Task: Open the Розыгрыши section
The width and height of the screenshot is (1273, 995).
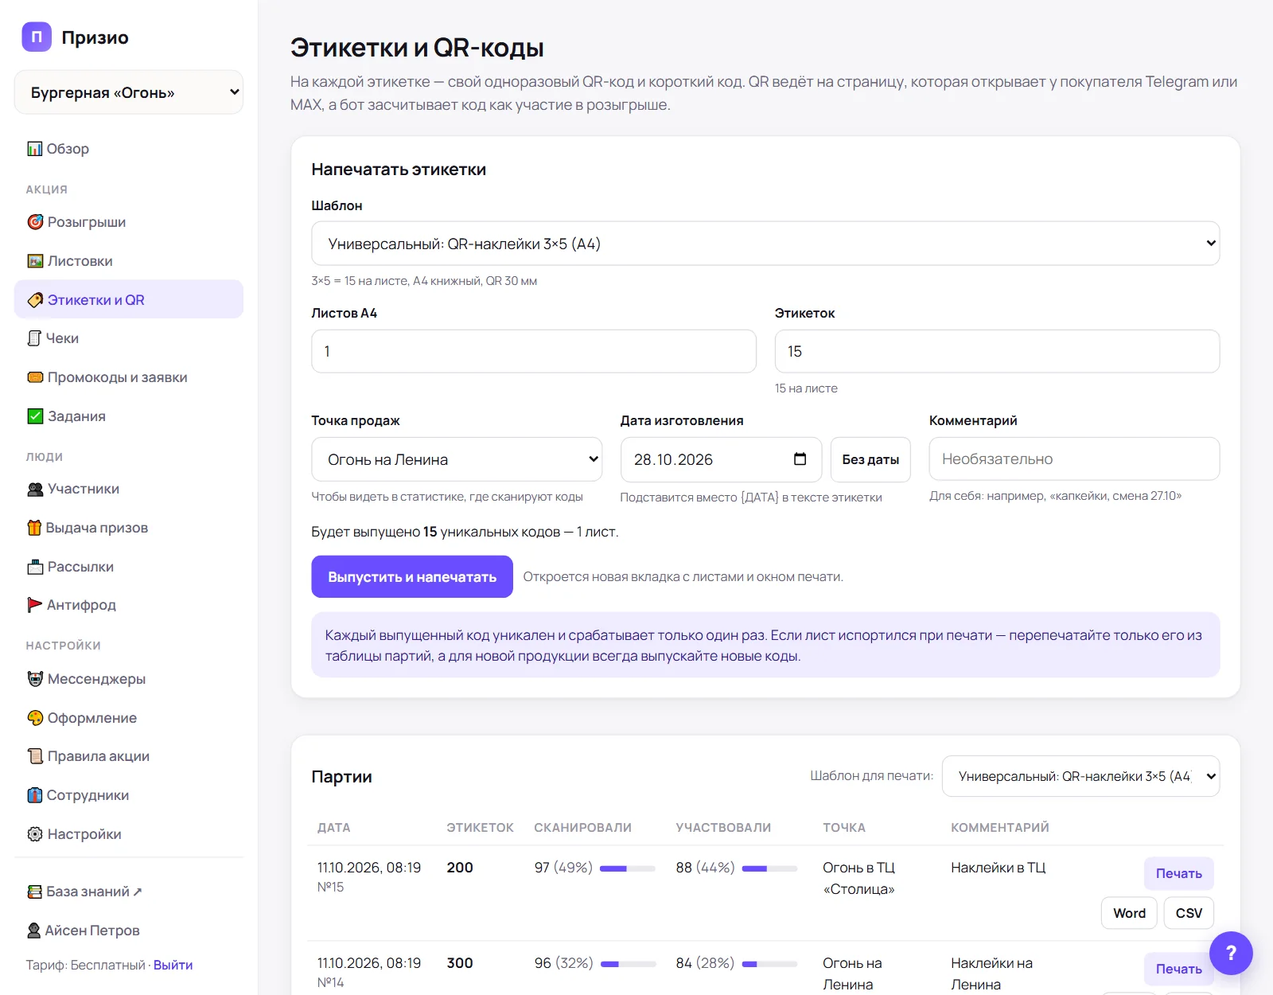Action: tap(129, 222)
